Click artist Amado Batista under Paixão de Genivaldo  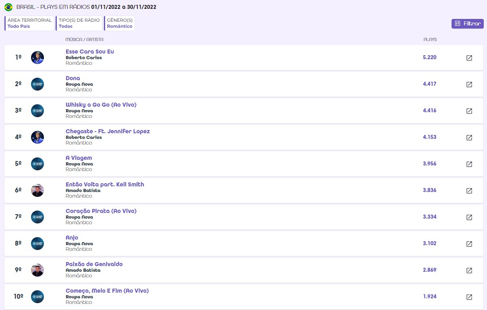click(x=83, y=270)
